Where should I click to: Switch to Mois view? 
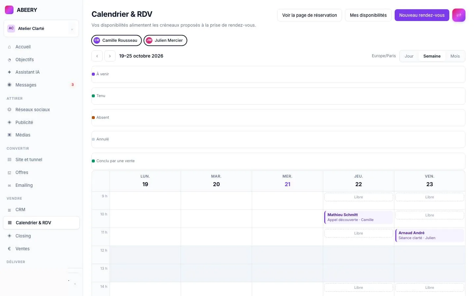pyautogui.click(x=455, y=56)
